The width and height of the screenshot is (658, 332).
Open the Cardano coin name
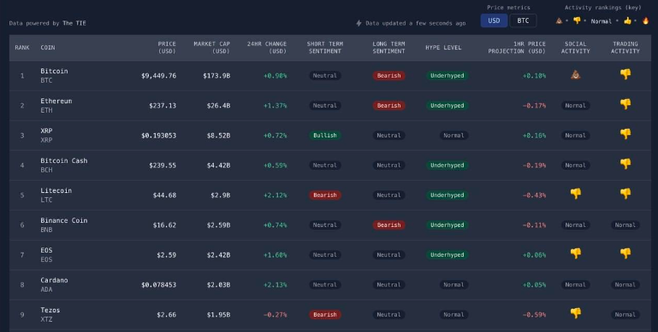click(x=54, y=280)
